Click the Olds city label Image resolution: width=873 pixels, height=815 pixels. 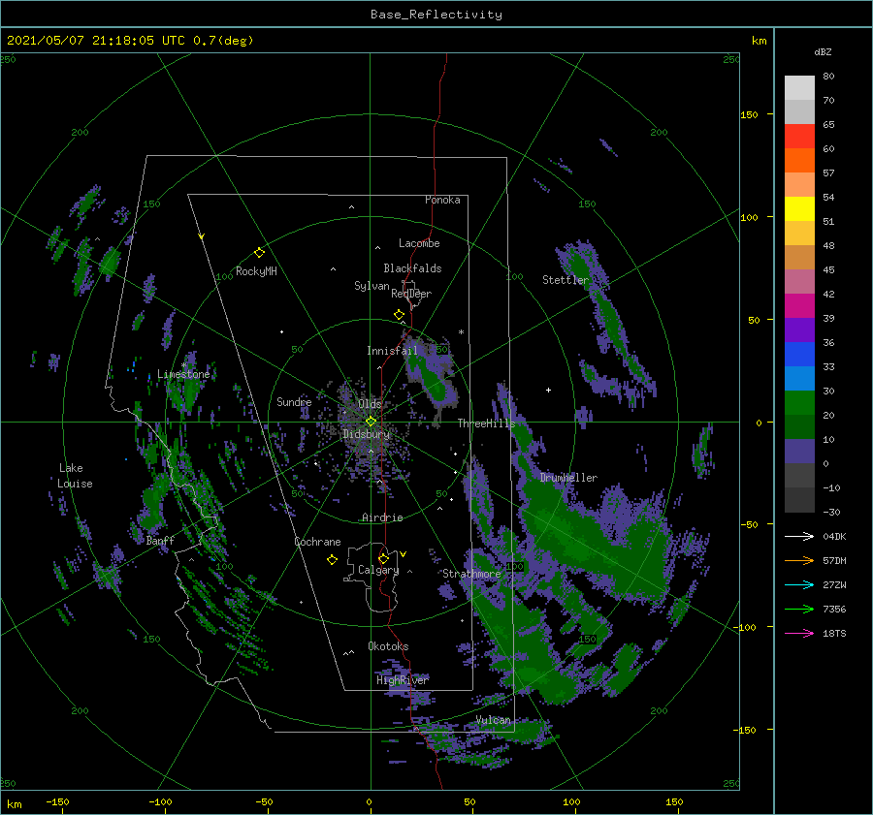click(x=370, y=404)
